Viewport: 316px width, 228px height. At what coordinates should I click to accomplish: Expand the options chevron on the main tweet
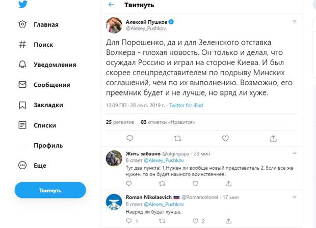coord(295,21)
